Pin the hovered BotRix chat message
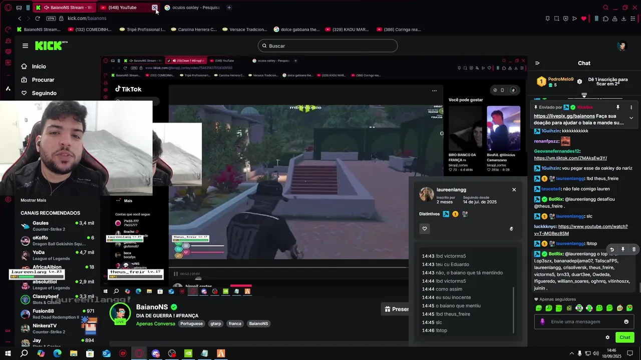The width and height of the screenshot is (641, 360). point(622,249)
